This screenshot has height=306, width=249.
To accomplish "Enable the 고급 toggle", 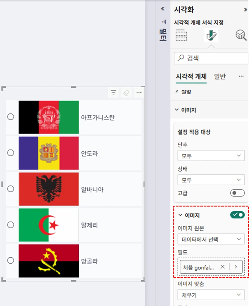I will point(237,193).
